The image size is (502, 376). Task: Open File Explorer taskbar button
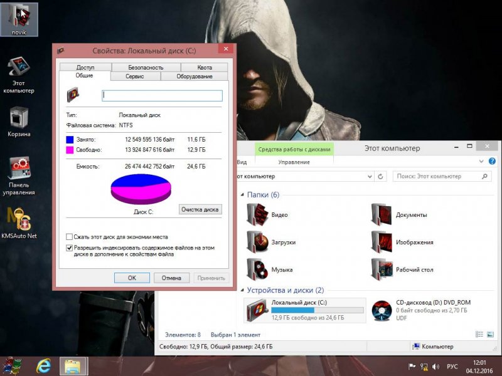pyautogui.click(x=73, y=367)
